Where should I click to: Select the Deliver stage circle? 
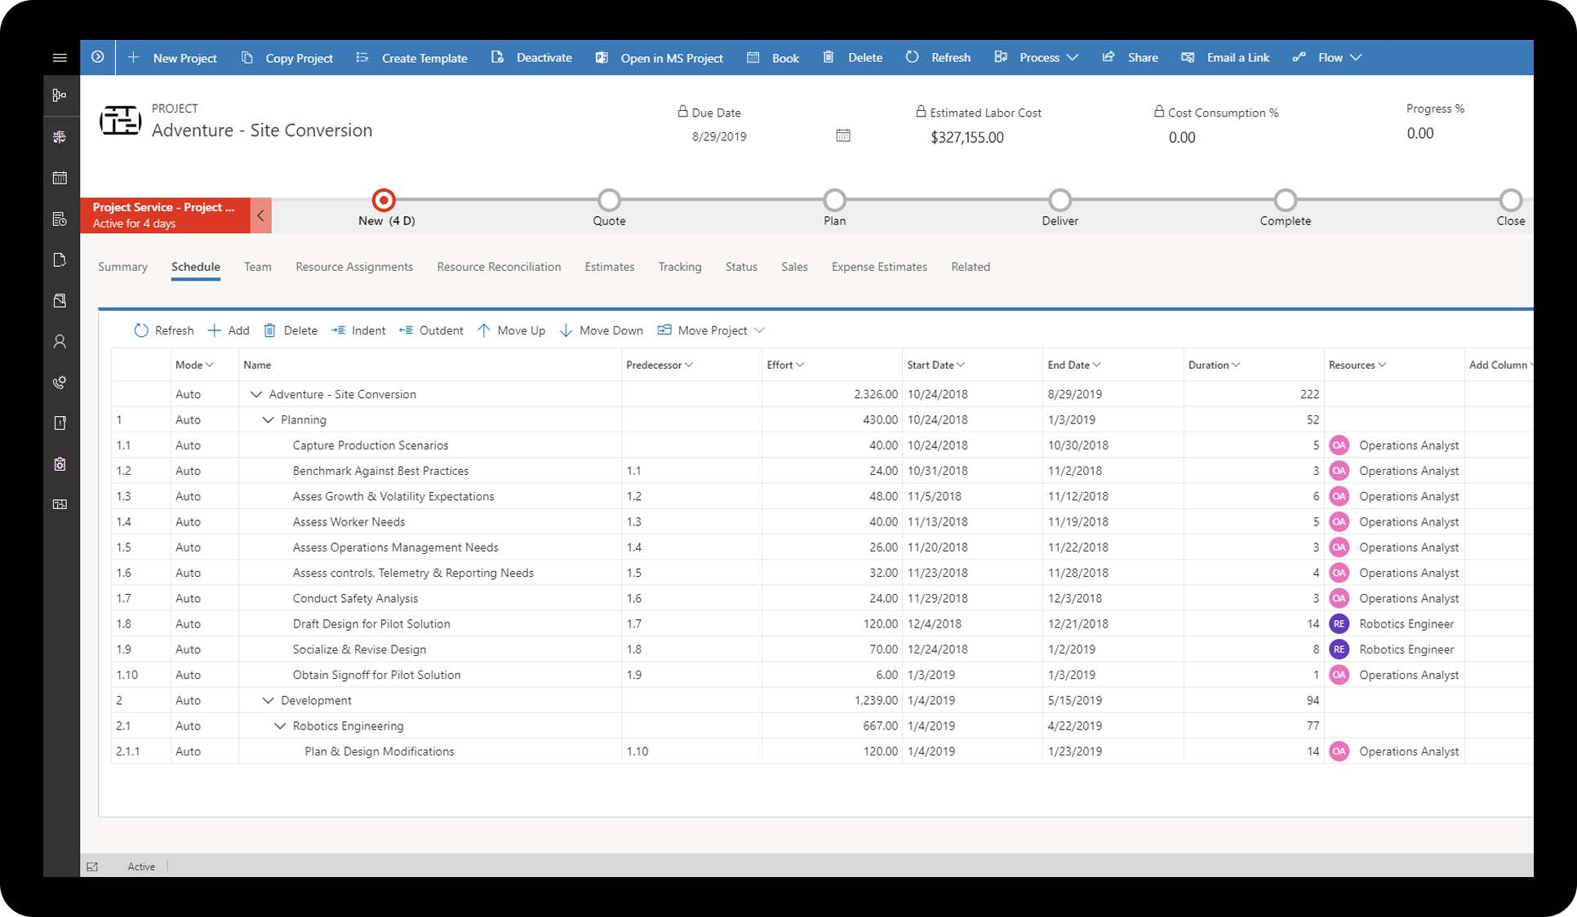[1059, 200]
